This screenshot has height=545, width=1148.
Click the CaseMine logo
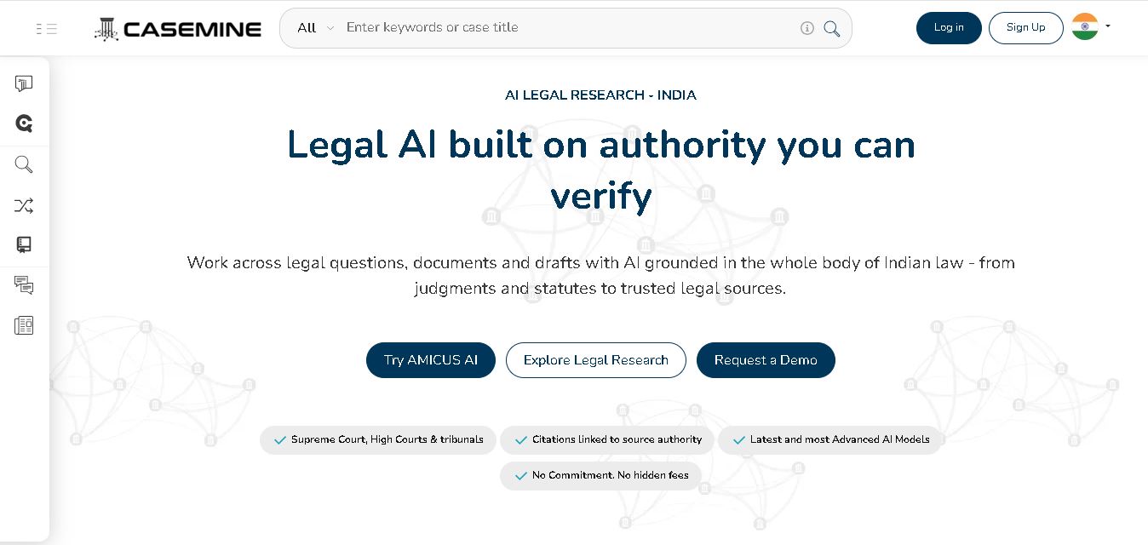pyautogui.click(x=178, y=29)
